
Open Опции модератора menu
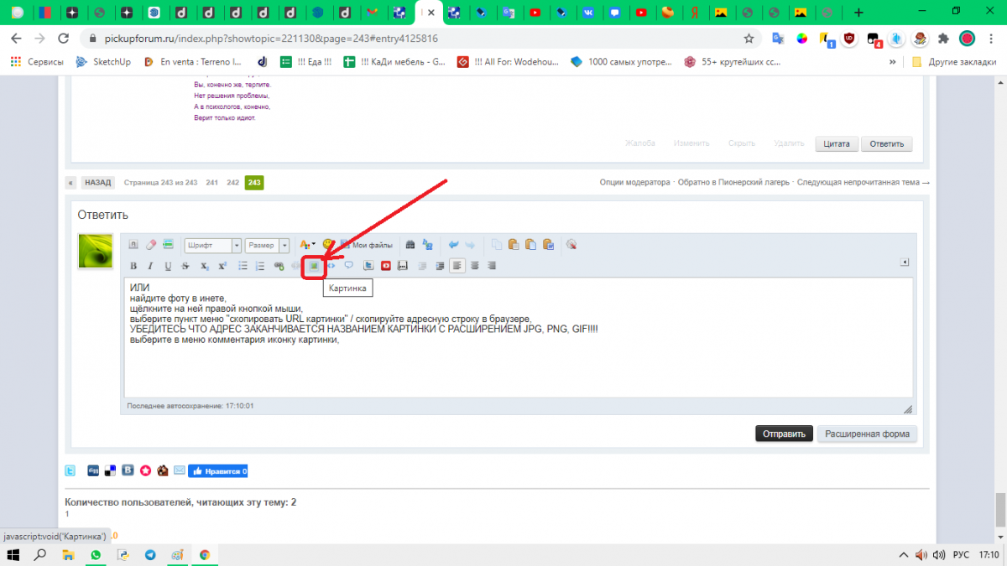634,183
